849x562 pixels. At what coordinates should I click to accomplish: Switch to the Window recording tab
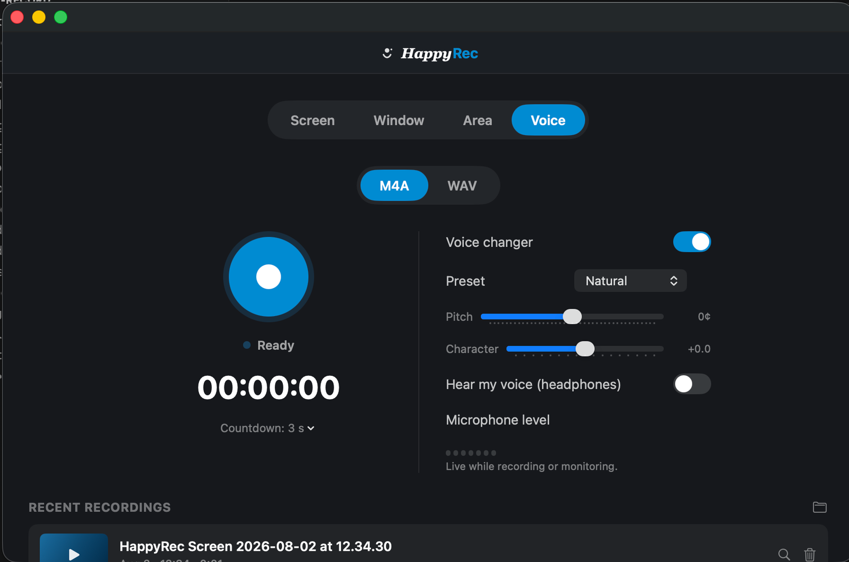(x=399, y=120)
